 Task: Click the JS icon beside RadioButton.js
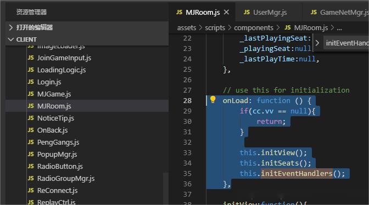(31, 166)
